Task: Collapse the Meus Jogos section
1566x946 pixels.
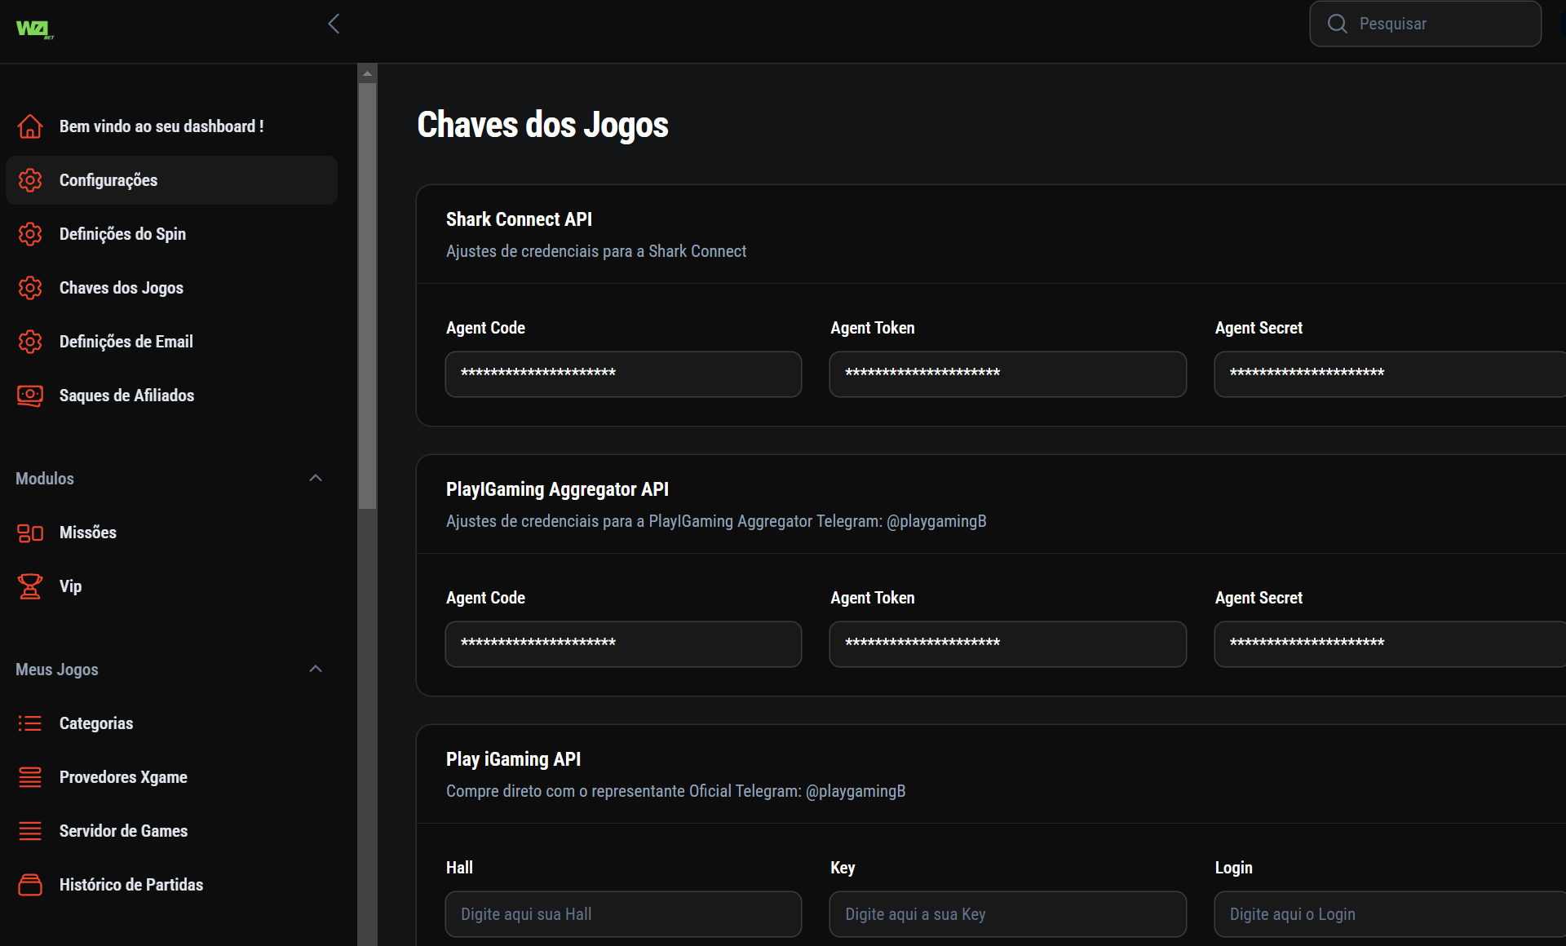Action: point(316,669)
